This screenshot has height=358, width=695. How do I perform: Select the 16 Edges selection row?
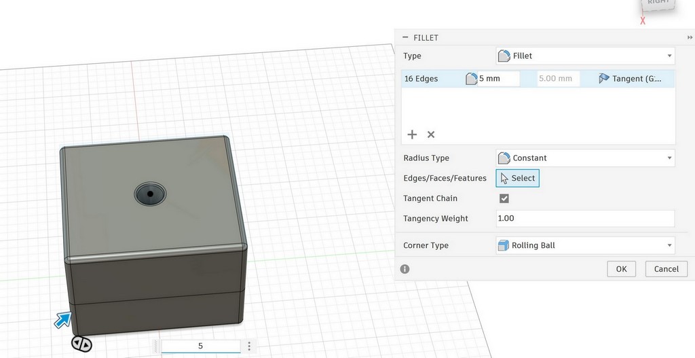538,79
